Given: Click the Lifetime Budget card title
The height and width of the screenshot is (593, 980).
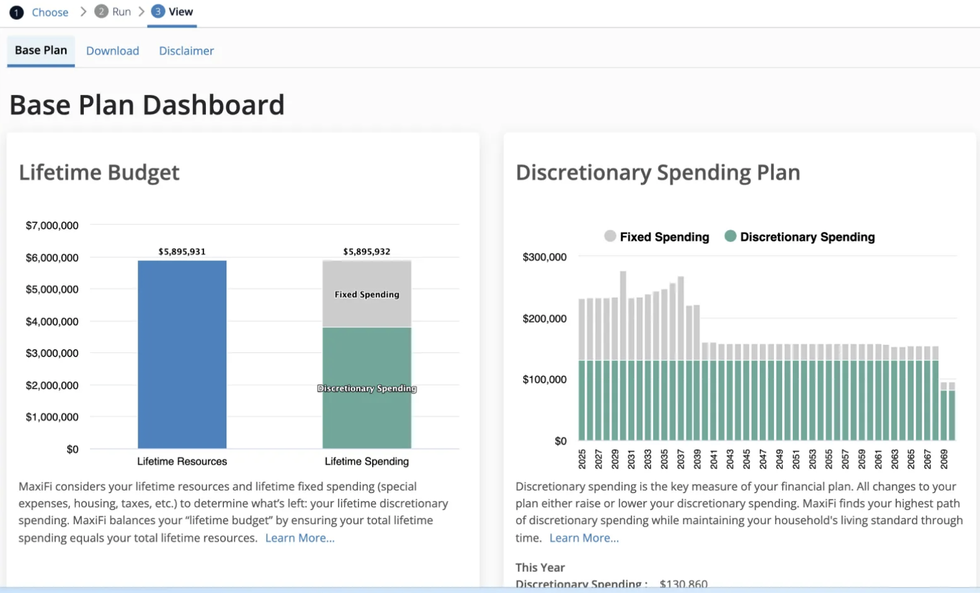Looking at the screenshot, I should click(x=99, y=172).
